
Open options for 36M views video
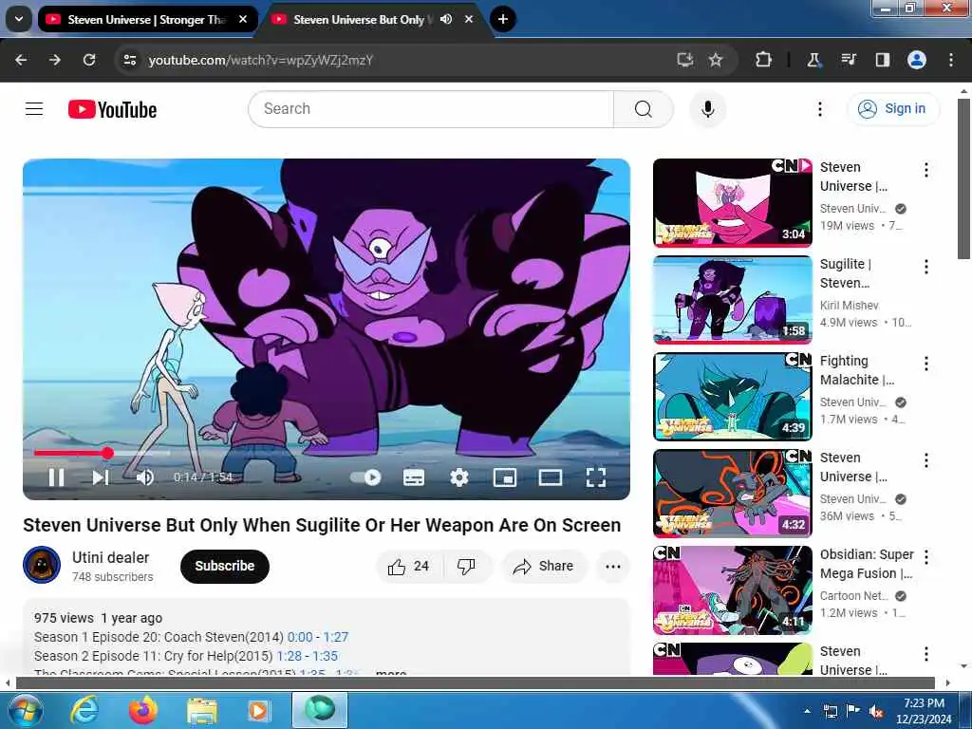tap(926, 460)
